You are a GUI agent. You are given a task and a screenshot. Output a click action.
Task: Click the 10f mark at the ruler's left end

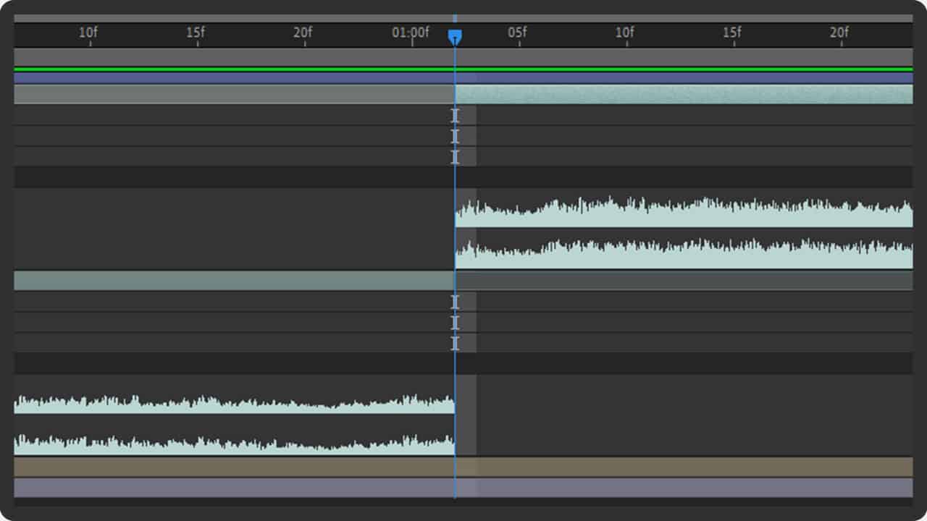88,33
